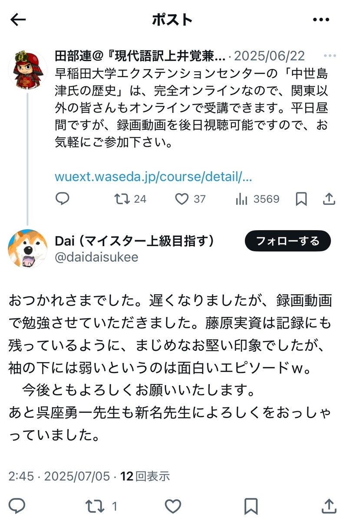Screen dimensions: 346x521
Task: Reply to Dai's post at bottom
Action: click(17, 506)
